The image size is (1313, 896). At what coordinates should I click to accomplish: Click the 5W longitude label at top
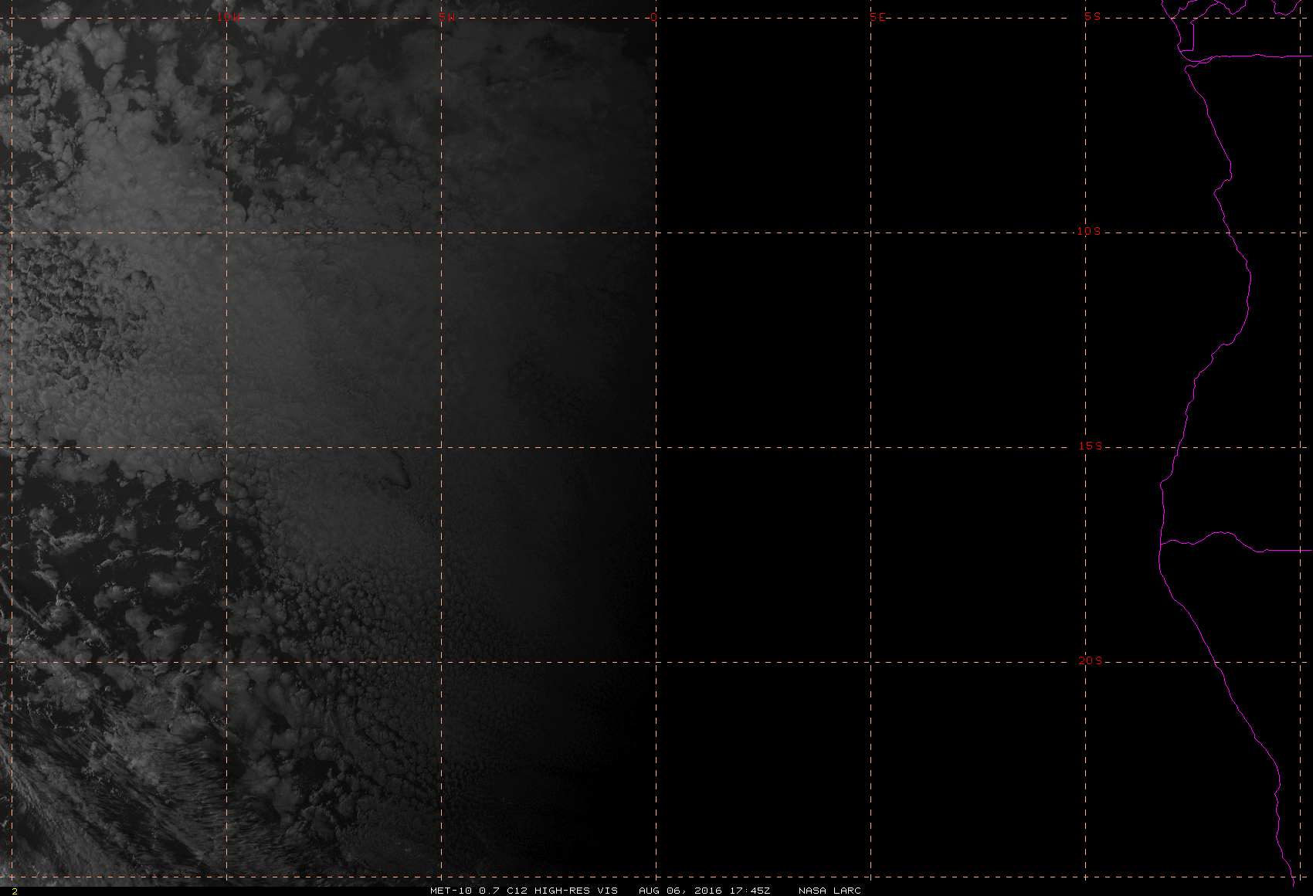pyautogui.click(x=443, y=17)
